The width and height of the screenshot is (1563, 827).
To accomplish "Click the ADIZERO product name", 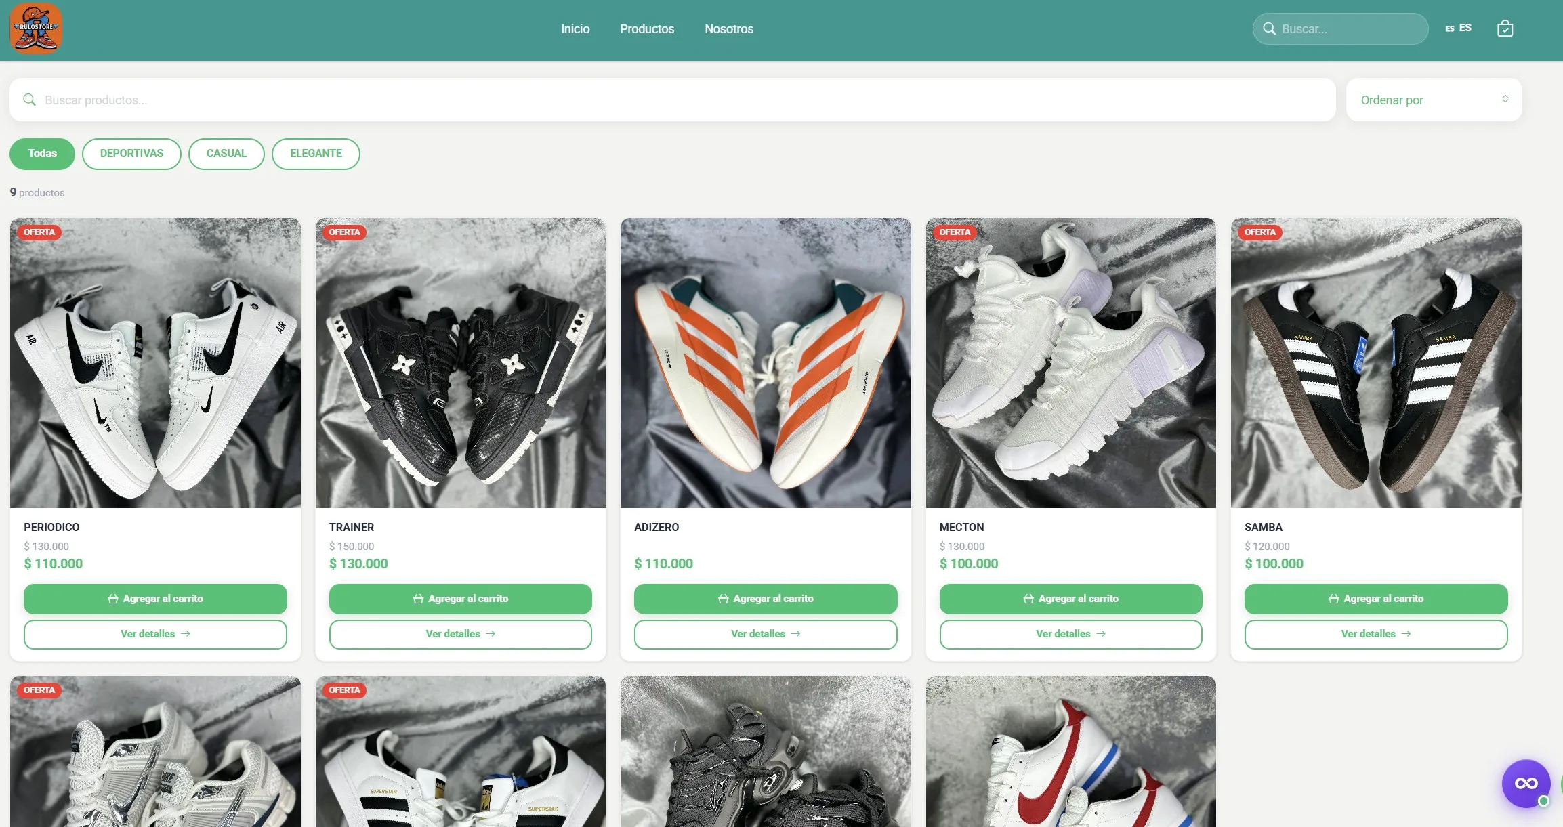I will pos(657,527).
